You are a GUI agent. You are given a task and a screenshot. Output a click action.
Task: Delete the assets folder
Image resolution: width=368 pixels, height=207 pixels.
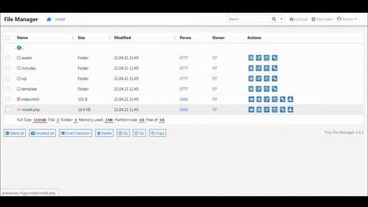tap(251, 57)
